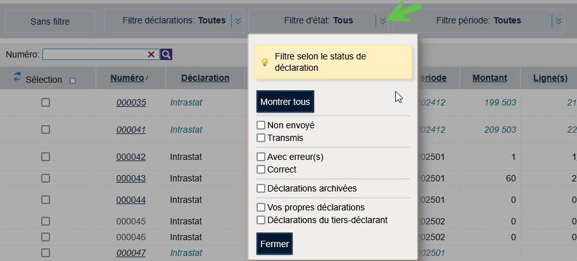The height and width of the screenshot is (261, 577).
Task: Click the lightbulb hint icon in the popup
Action: 264,63
